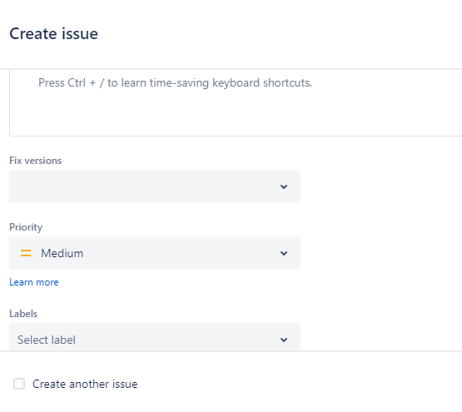The width and height of the screenshot is (462, 412).
Task: Expand the Fix versions dropdown arrow
Action: (284, 186)
